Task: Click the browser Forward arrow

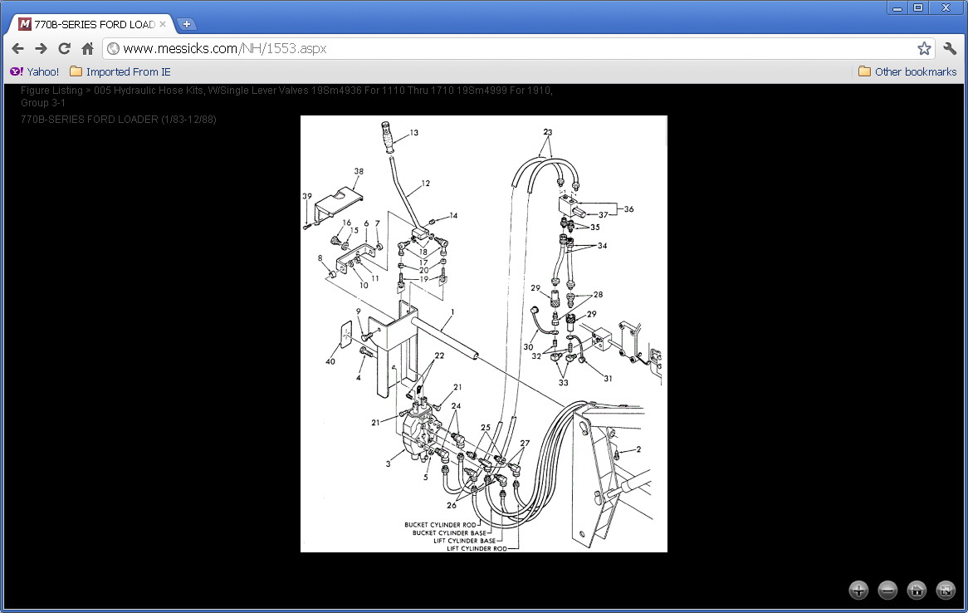Action: point(41,48)
